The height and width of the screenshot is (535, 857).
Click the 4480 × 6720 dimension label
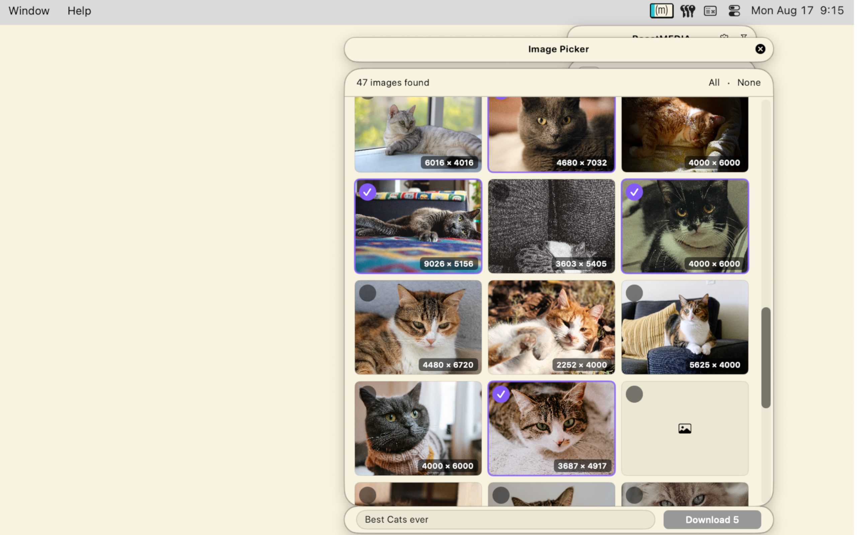point(448,365)
